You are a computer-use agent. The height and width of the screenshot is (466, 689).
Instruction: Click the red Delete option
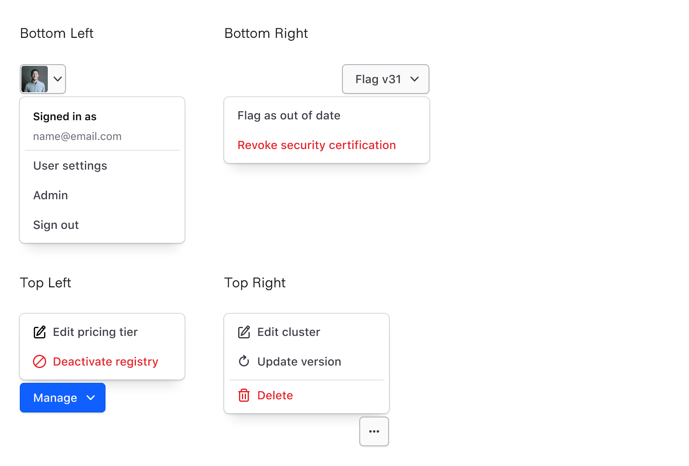click(x=275, y=396)
